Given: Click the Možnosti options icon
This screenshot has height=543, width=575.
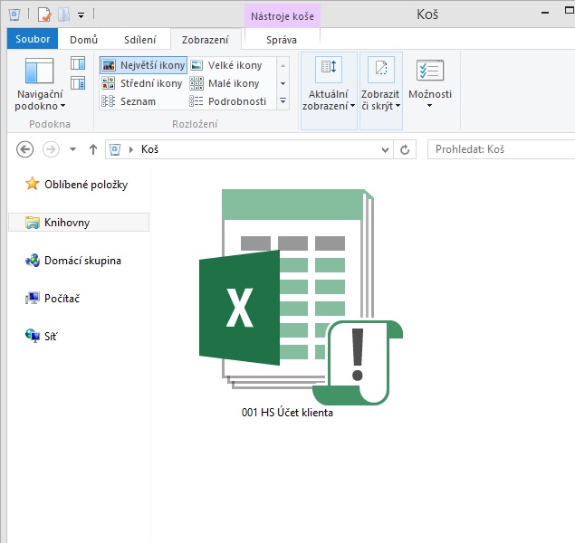Looking at the screenshot, I should pyautogui.click(x=429, y=71).
